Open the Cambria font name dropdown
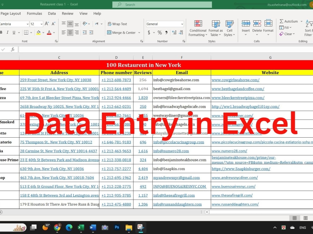 coord(28,24)
